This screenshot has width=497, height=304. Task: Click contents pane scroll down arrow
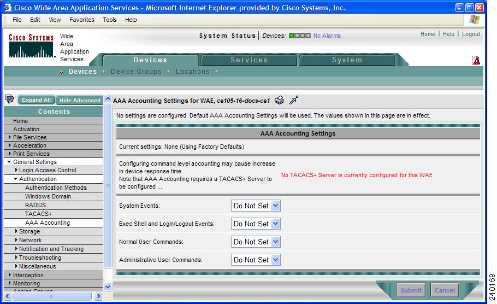click(108, 287)
